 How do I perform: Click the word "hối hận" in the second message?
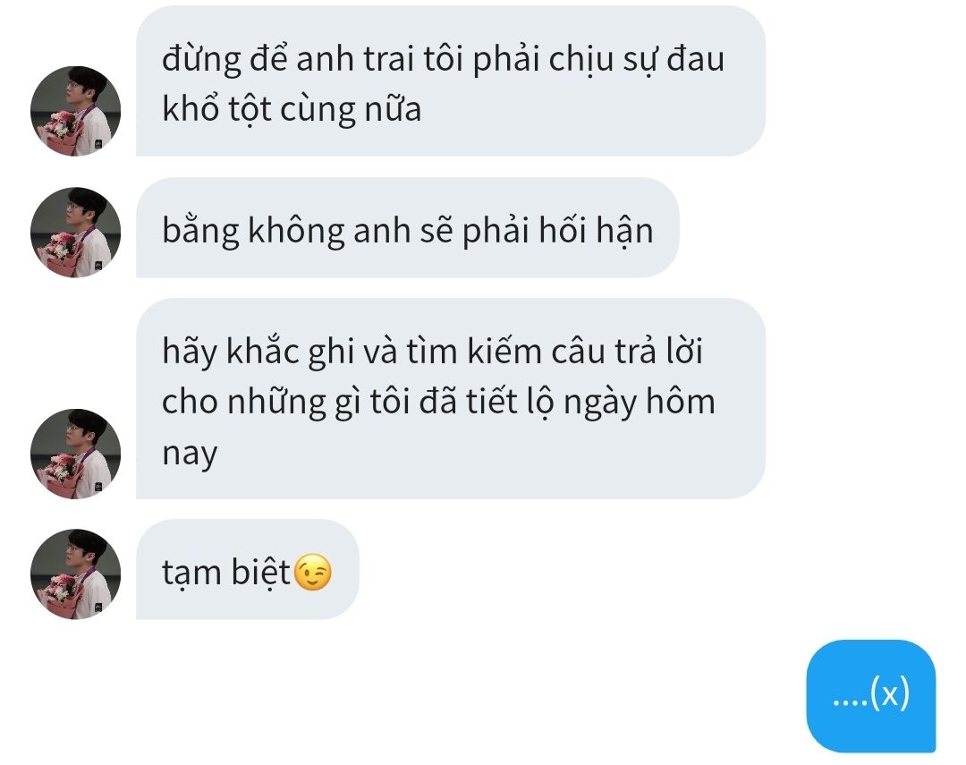(x=596, y=231)
